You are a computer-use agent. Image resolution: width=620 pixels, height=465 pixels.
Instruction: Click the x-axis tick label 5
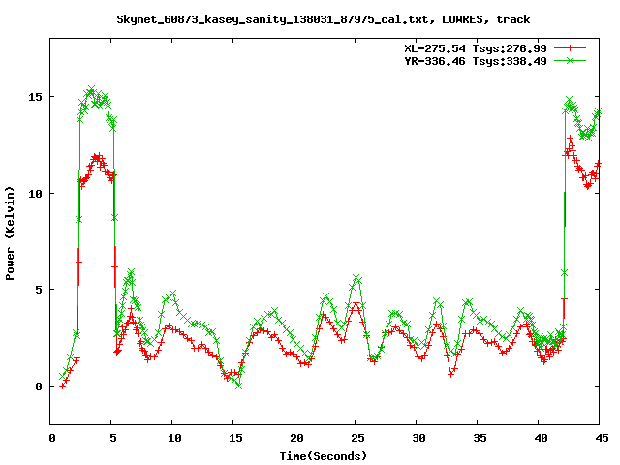[113, 438]
